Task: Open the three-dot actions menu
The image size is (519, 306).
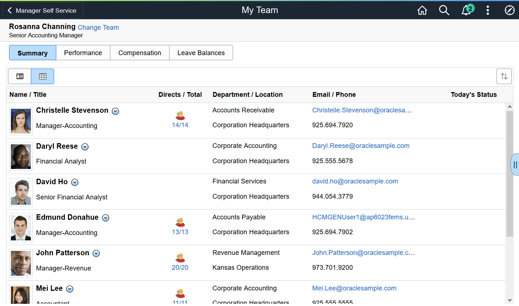Action: 488,10
